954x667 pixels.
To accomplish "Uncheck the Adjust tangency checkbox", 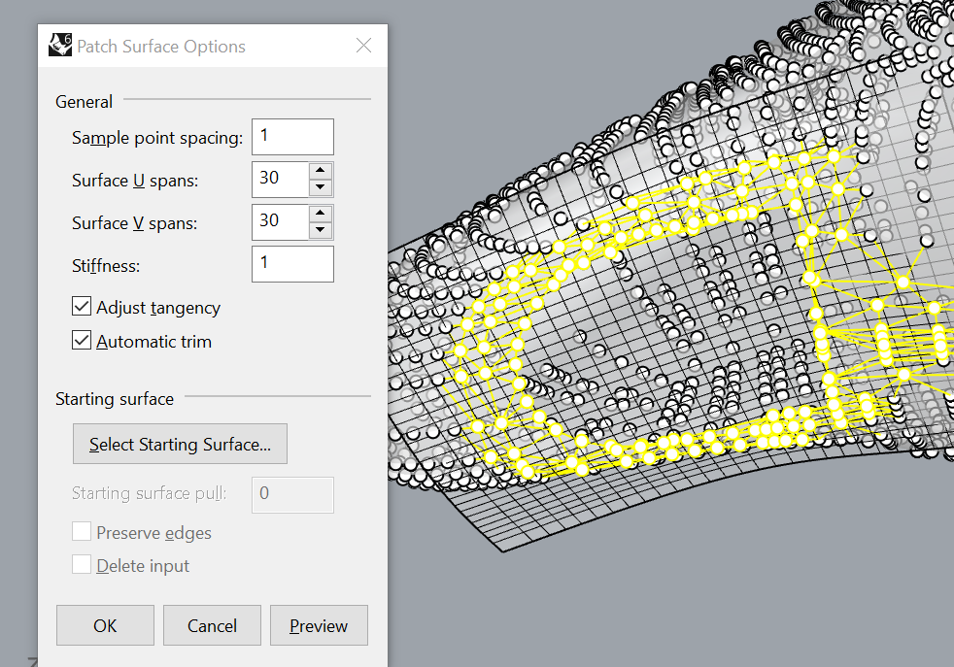I will pyautogui.click(x=81, y=306).
